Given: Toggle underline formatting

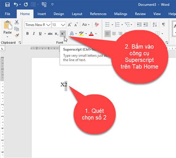Looking at the screenshot, I should (x=40, y=34).
